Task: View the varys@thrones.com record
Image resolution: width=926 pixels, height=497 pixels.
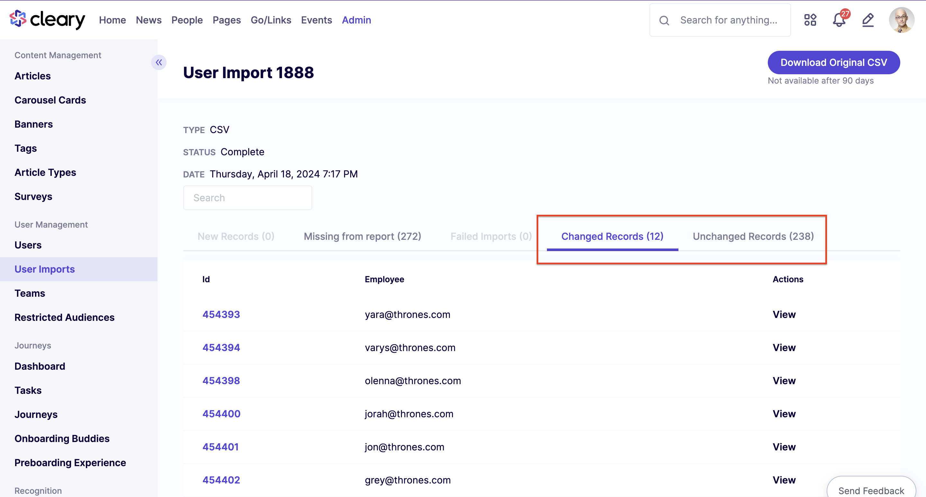Action: pos(785,348)
